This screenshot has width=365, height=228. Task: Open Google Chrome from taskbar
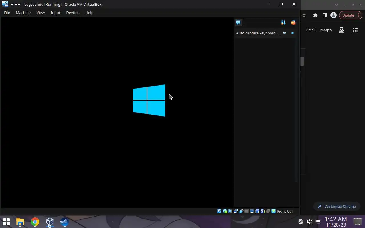(x=35, y=222)
